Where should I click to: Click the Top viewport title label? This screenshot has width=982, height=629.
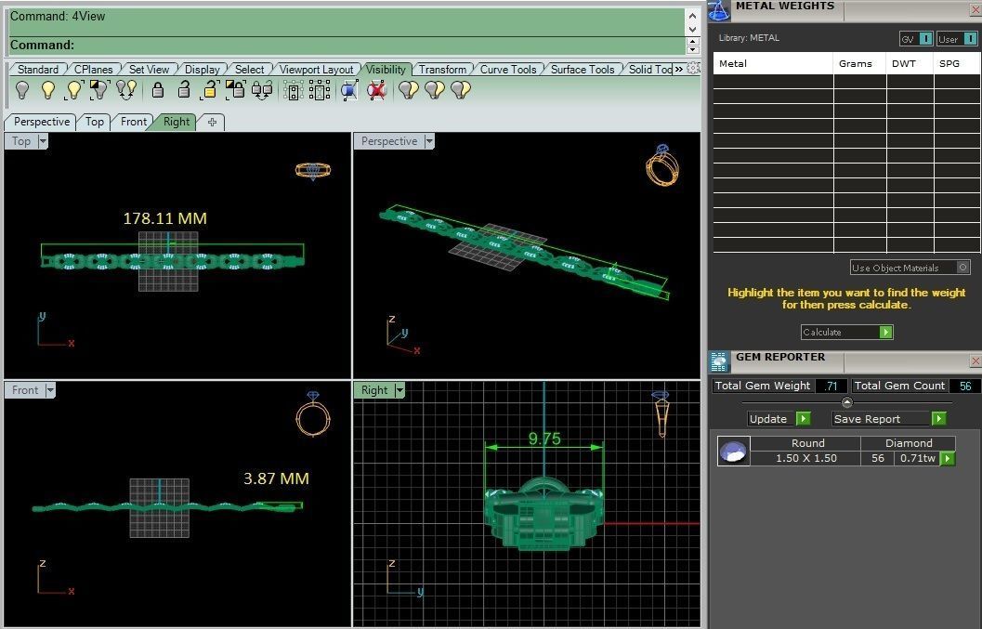tap(21, 141)
